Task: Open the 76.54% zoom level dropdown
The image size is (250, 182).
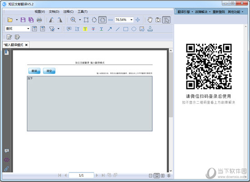Action: (x=131, y=20)
